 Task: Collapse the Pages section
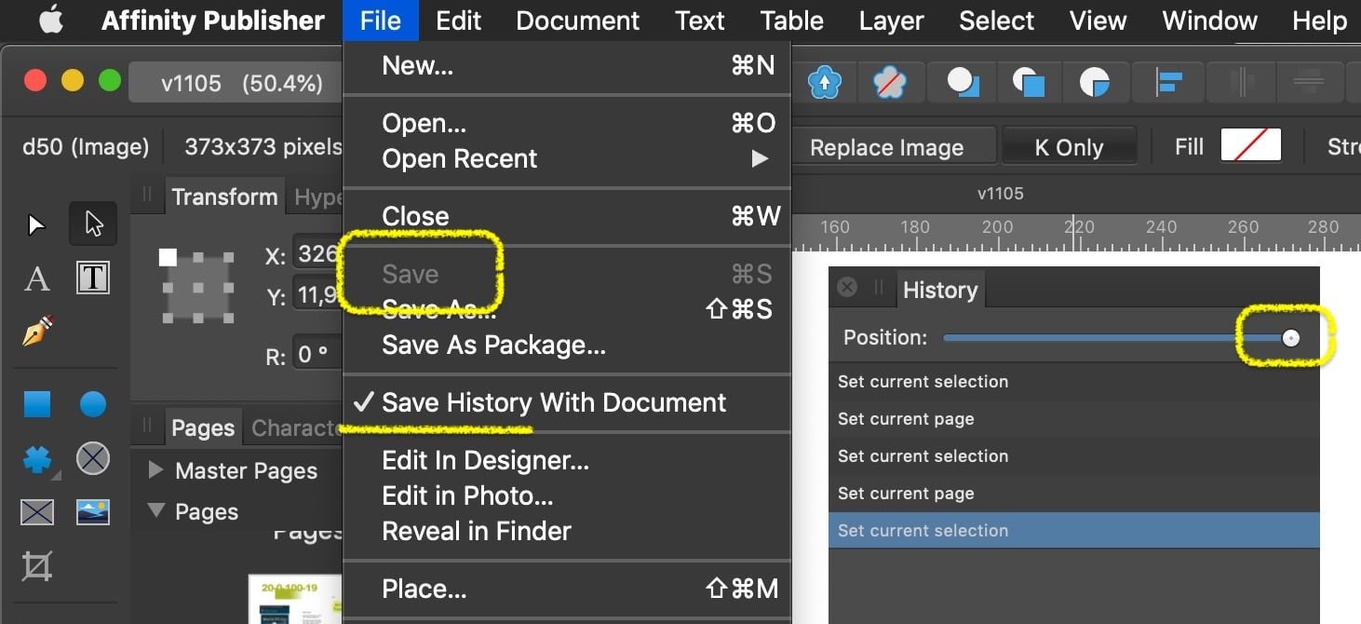(x=156, y=510)
